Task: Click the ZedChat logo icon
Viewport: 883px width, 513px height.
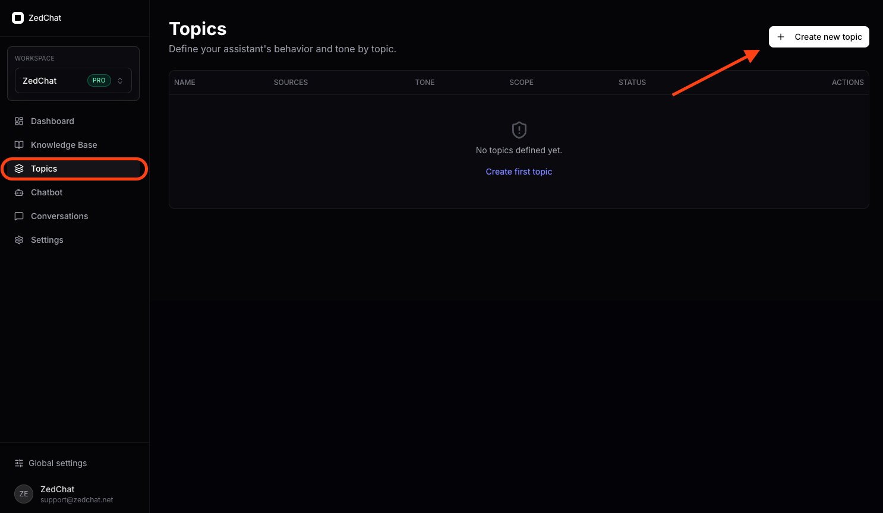Action: [x=18, y=17]
